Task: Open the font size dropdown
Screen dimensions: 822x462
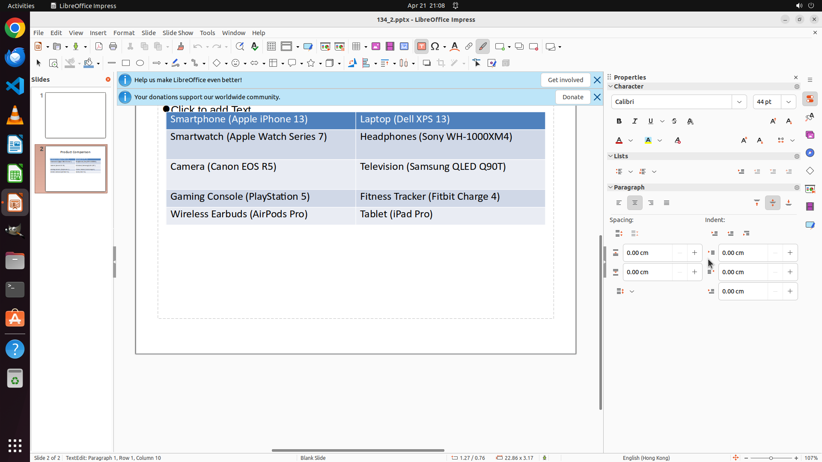Action: (x=789, y=102)
